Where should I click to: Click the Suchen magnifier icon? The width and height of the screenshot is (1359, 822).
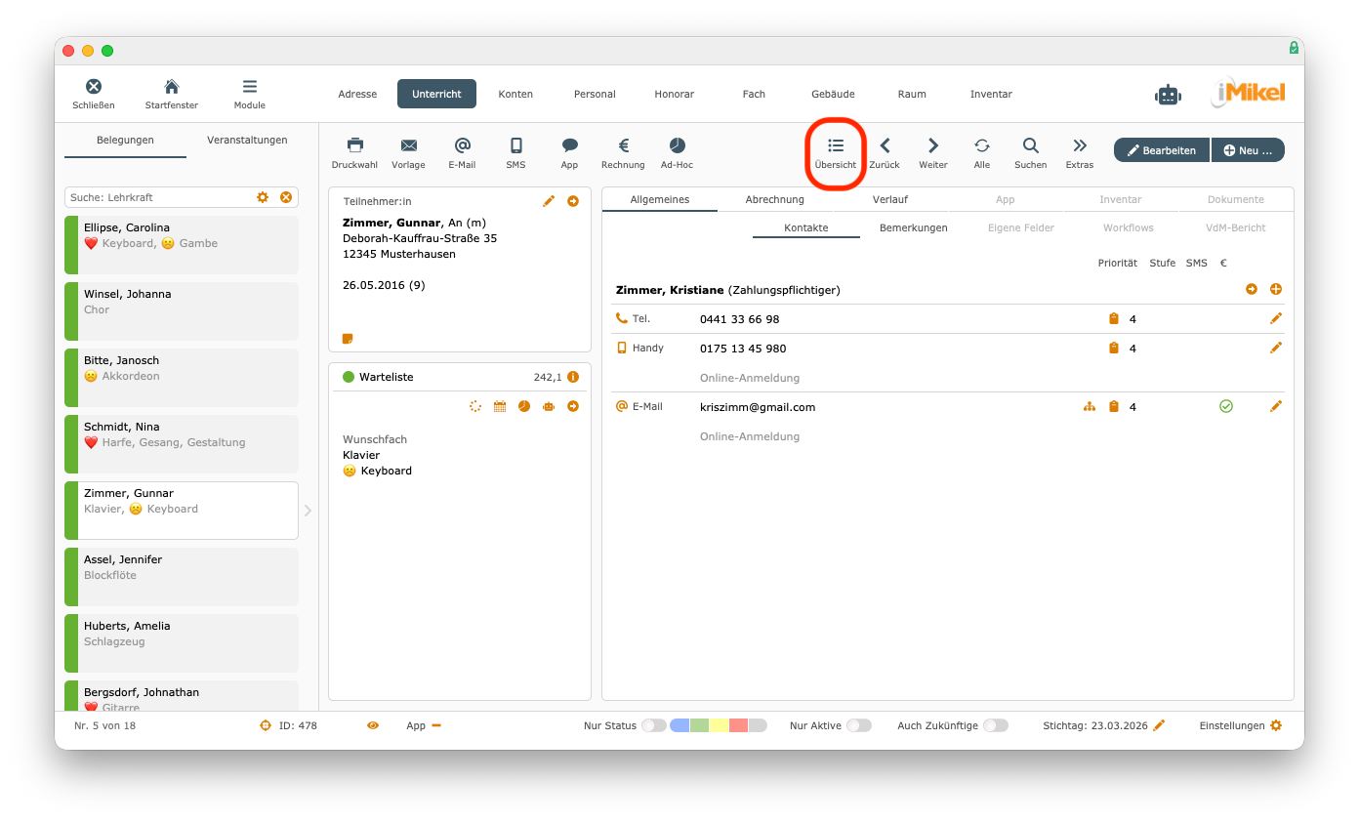[1030, 152]
